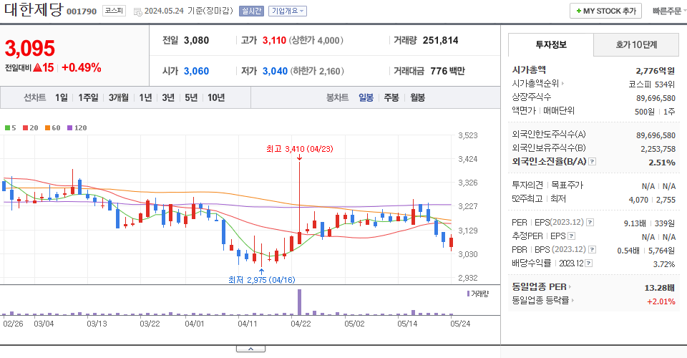The image size is (687, 358).
Task: Click the 52주최고 최저 4,070 2,755 value
Action: (652, 200)
